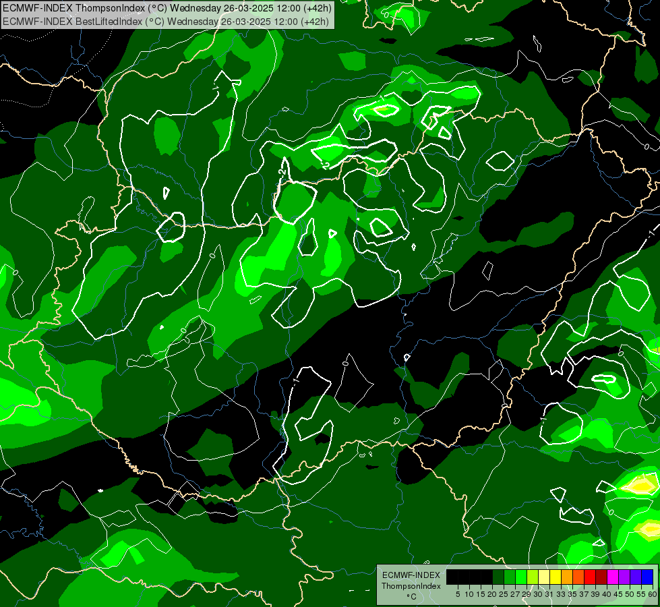
Task: Click the yellow-green legend swatch (29–30)
Action: [x=532, y=577]
